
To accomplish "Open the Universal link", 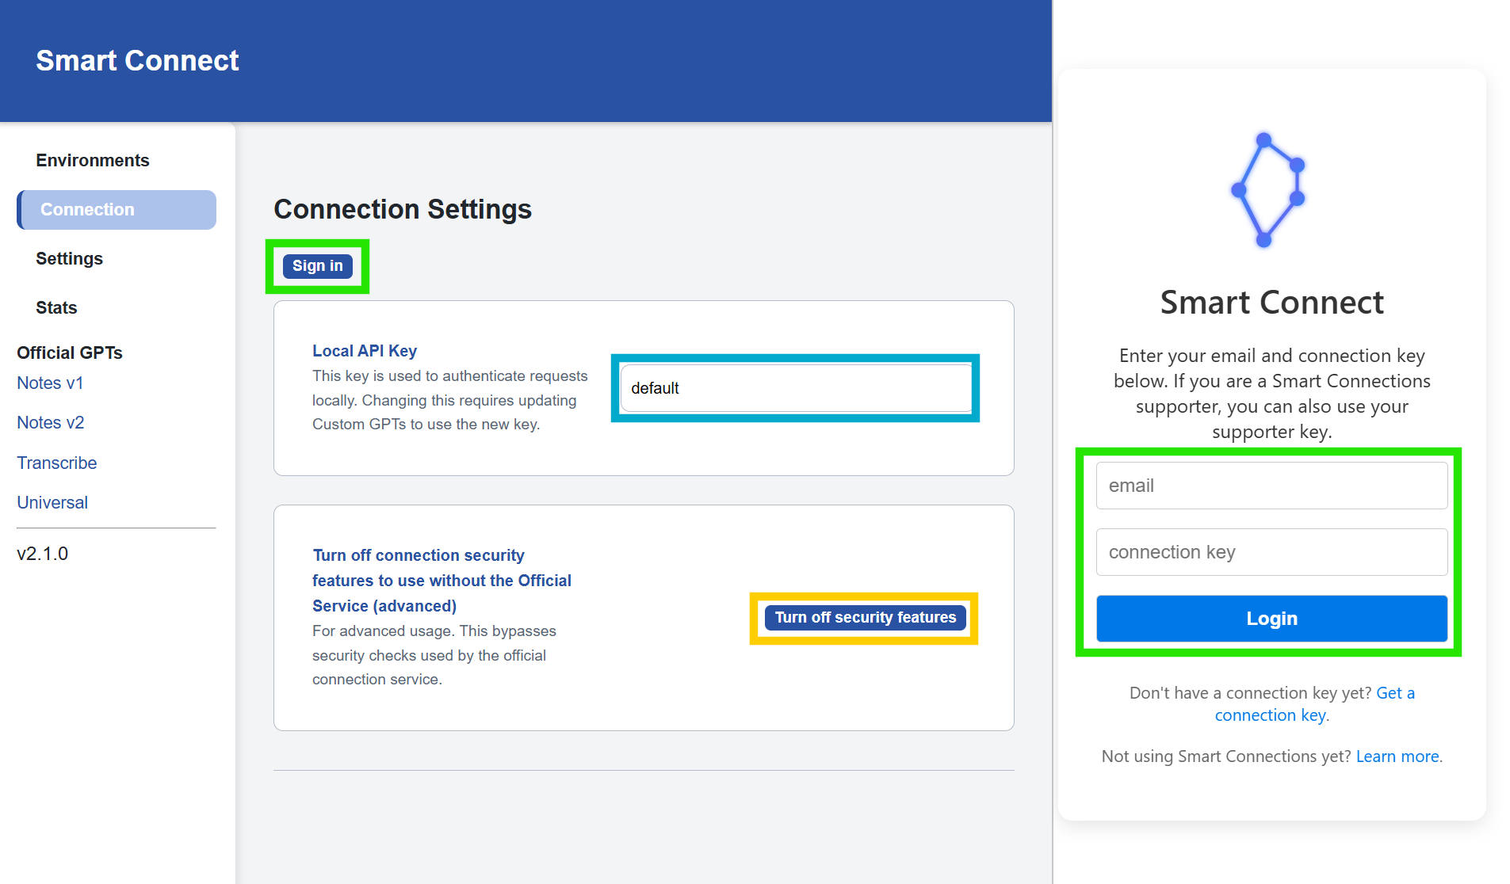I will tap(52, 502).
